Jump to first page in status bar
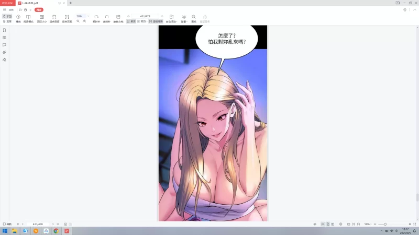The width and height of the screenshot is (419, 235). pos(18,224)
